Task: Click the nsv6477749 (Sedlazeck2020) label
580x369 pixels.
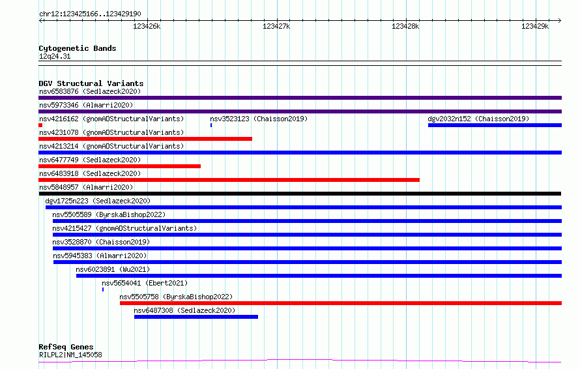Action: click(90, 160)
